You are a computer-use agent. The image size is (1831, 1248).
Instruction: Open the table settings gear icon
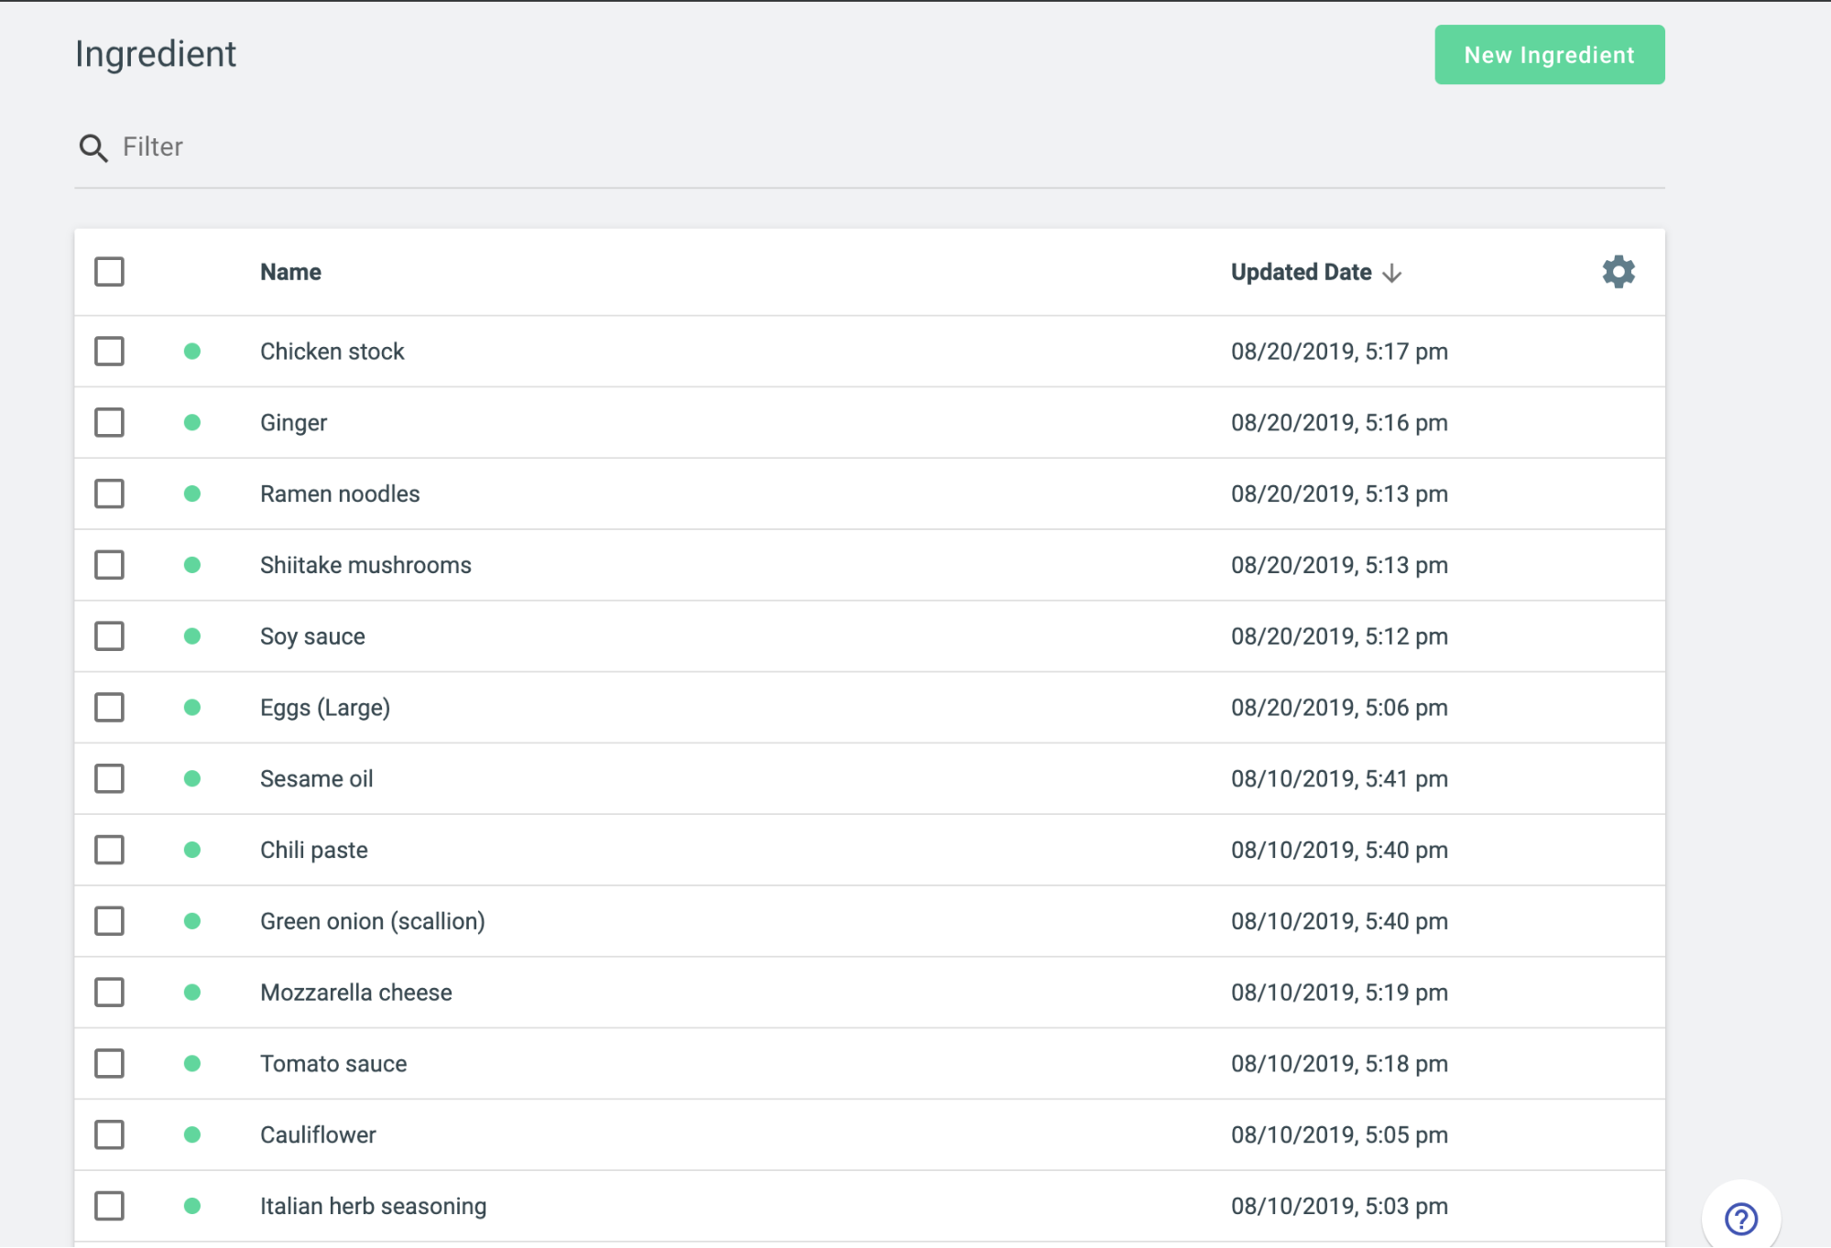[x=1618, y=272]
